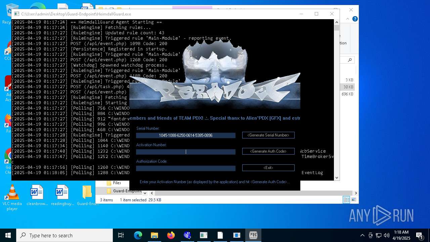Open the network tray icon
This screenshot has width=430, height=242.
[379, 235]
